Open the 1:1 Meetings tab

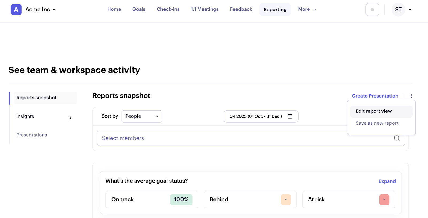[205, 9]
